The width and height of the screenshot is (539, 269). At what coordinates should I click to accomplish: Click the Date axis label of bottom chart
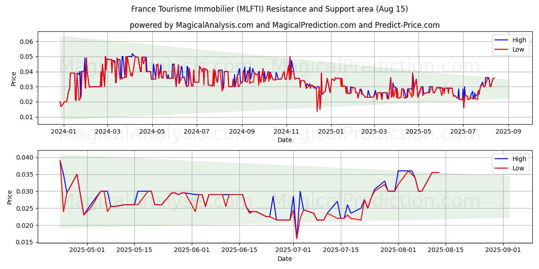point(285,259)
